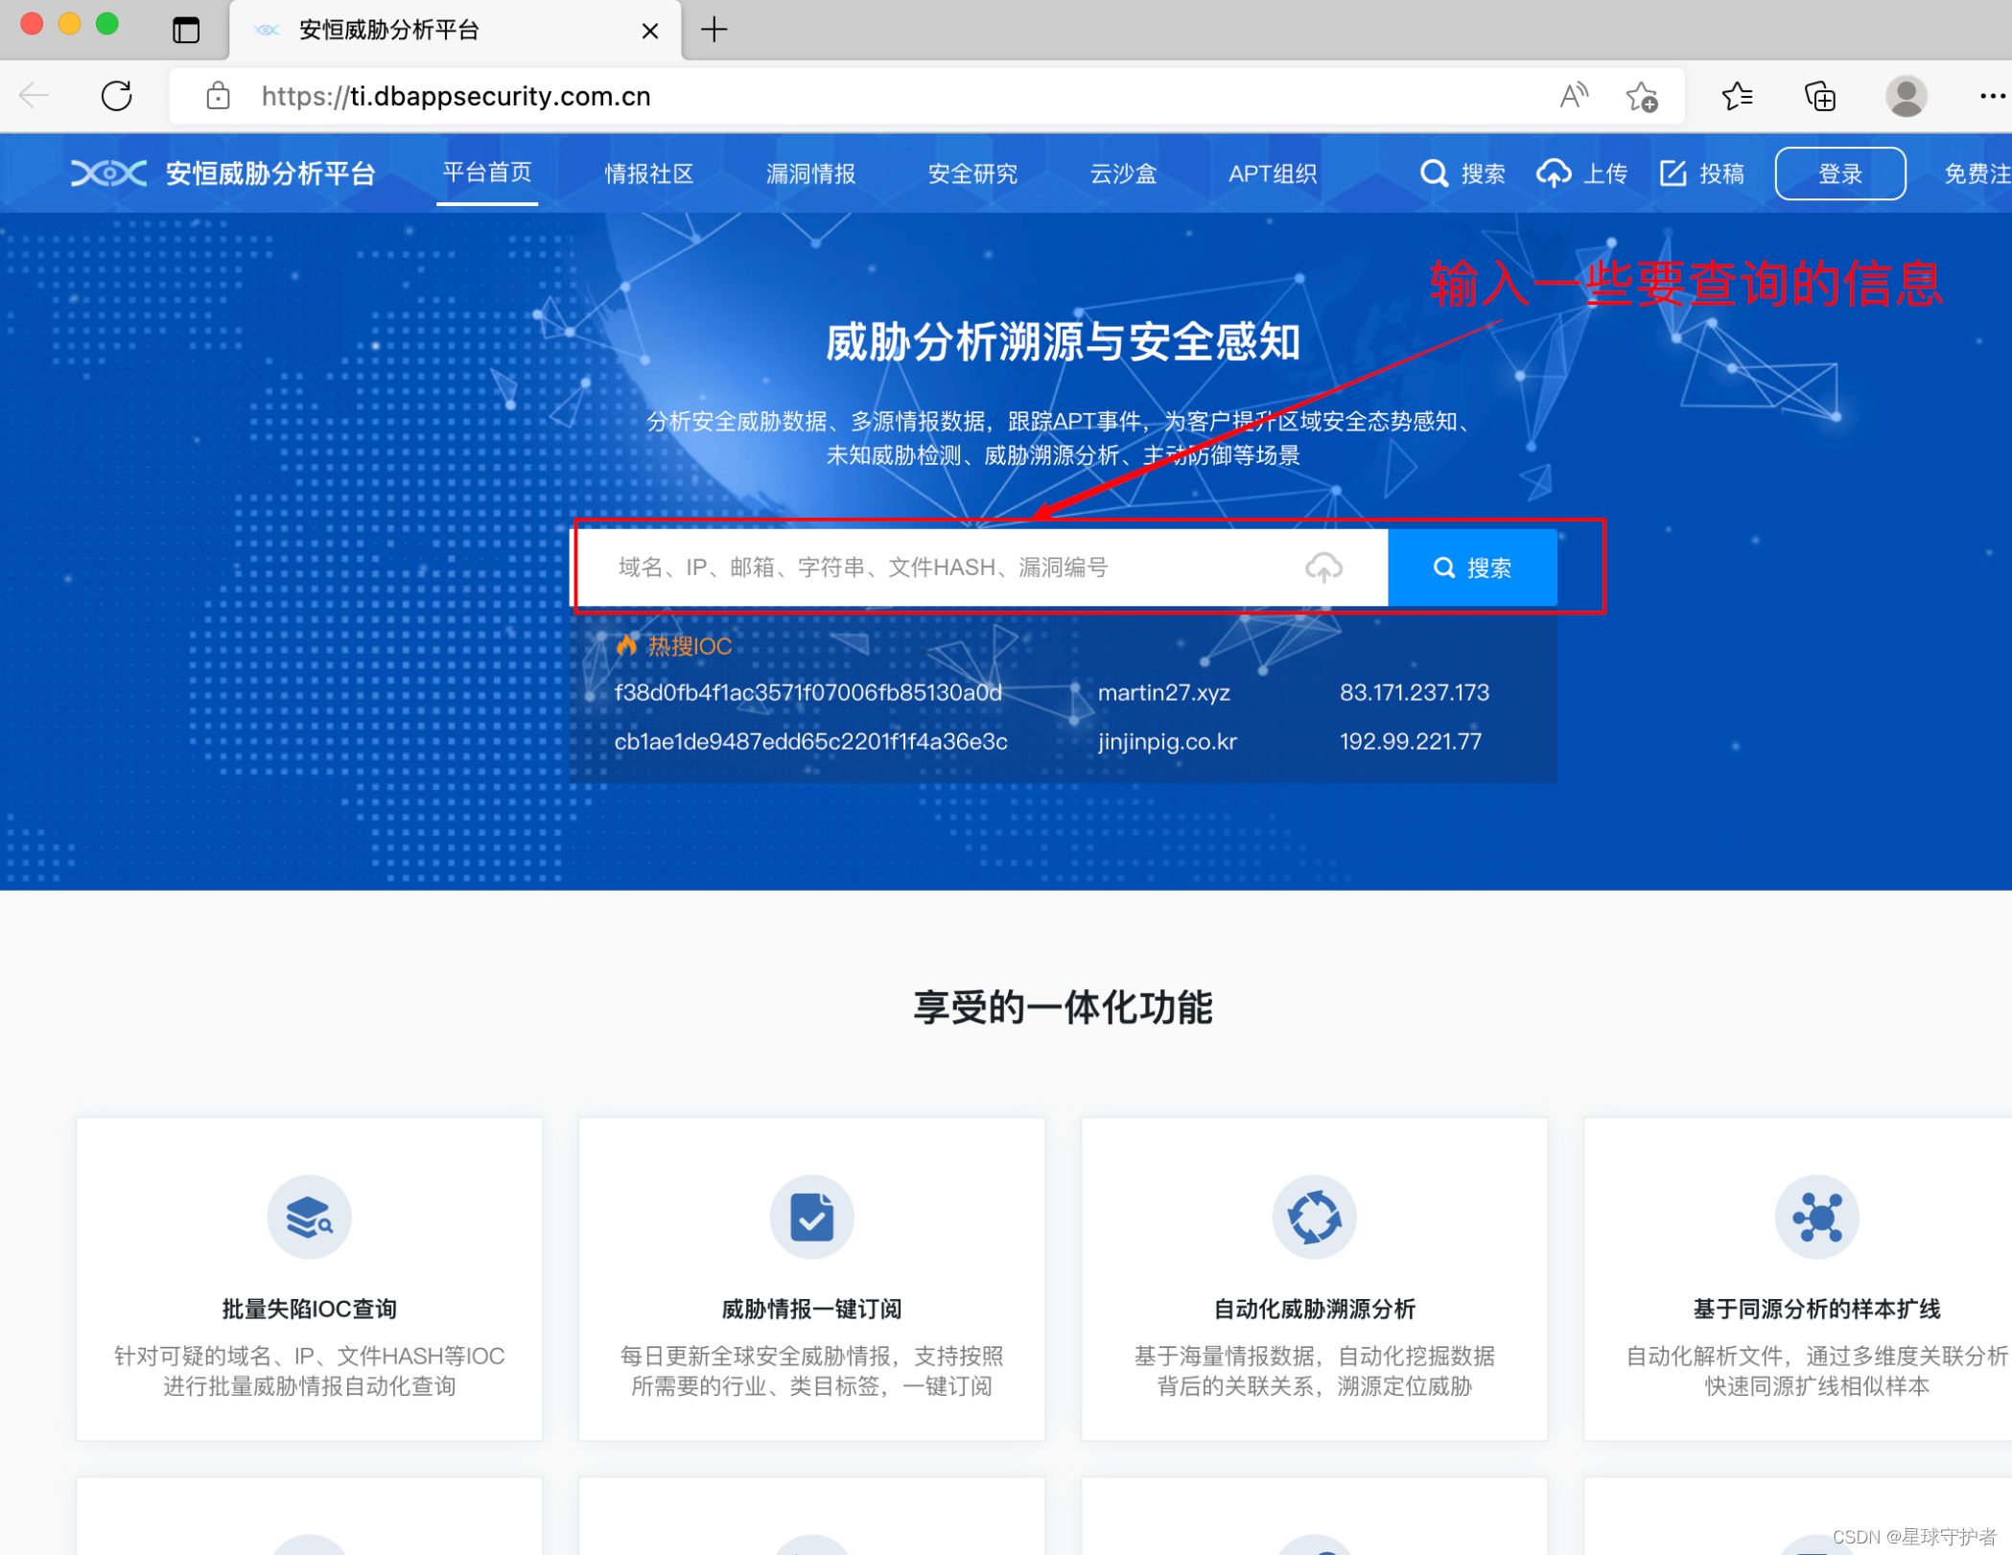Click the 登录 login button
Image resolution: width=2012 pixels, height=1555 pixels.
[x=1839, y=174]
